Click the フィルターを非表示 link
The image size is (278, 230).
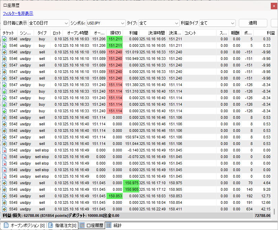[18, 13]
